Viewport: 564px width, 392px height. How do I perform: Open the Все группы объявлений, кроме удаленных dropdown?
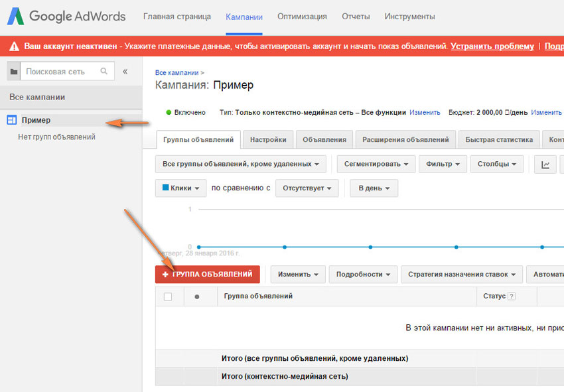point(241,164)
